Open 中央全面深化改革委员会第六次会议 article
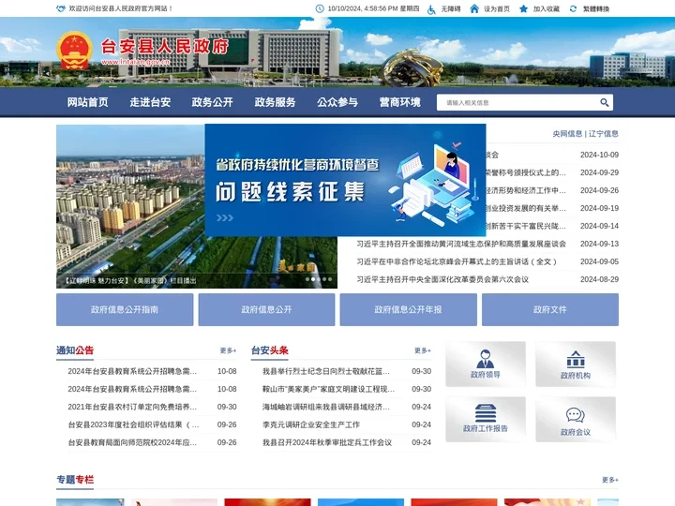Image resolution: width=675 pixels, height=506 pixels. click(442, 279)
